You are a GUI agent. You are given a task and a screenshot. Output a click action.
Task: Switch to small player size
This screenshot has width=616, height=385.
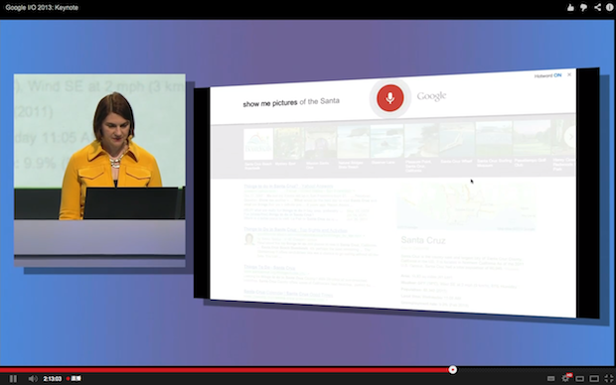click(580, 378)
